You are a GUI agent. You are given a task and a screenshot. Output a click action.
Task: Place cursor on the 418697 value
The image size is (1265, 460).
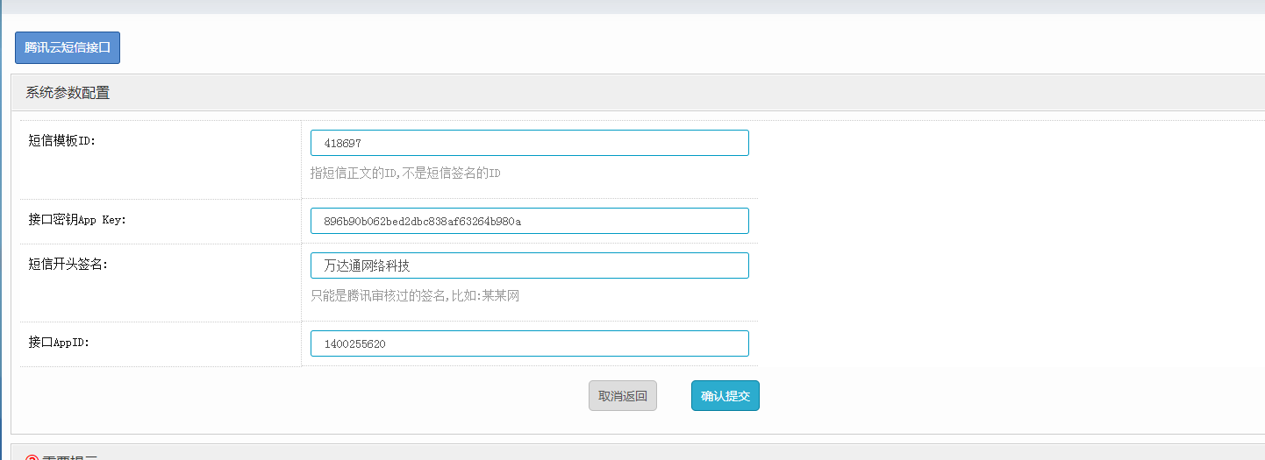click(343, 143)
